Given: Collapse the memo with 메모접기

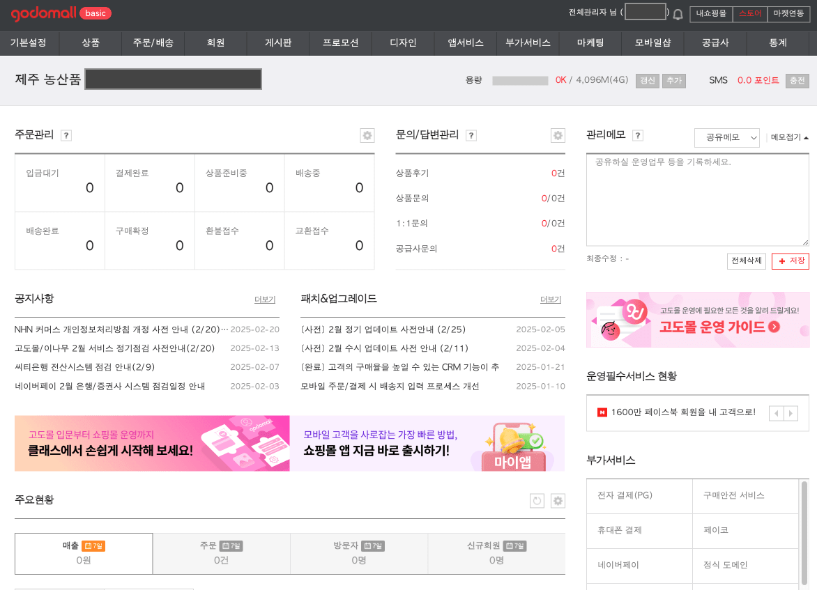Looking at the screenshot, I should pos(790,137).
